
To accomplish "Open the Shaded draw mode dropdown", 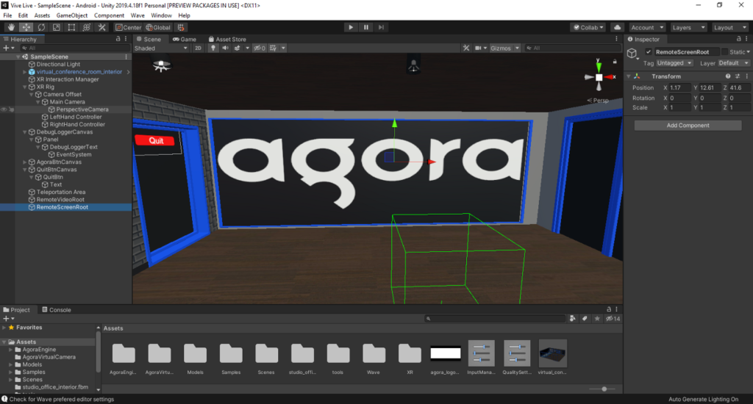I will click(161, 48).
